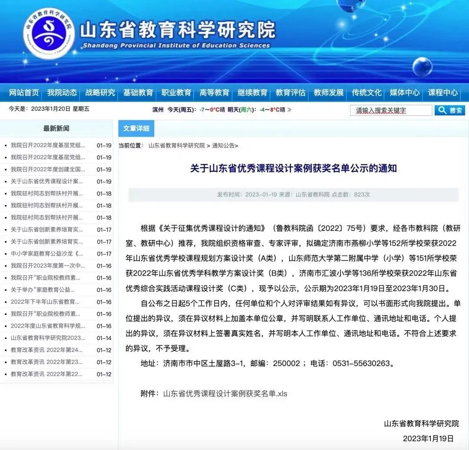The image size is (469, 450).
Task: Open 传统文化 navigation item
Action: pyautogui.click(x=367, y=92)
